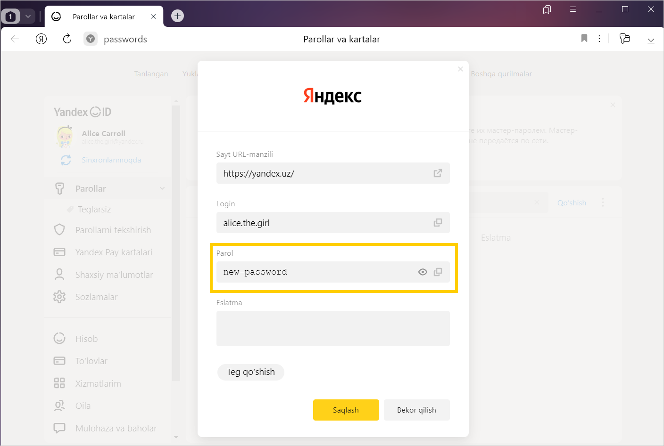Bookmark this page with bookmark icon
The width and height of the screenshot is (664, 446).
pyautogui.click(x=584, y=39)
